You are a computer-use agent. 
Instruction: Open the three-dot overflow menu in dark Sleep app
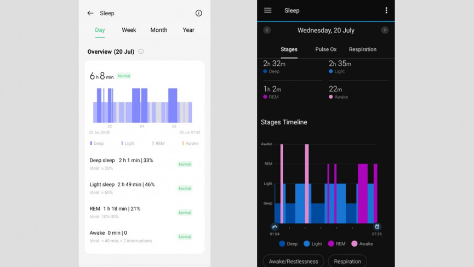[386, 10]
